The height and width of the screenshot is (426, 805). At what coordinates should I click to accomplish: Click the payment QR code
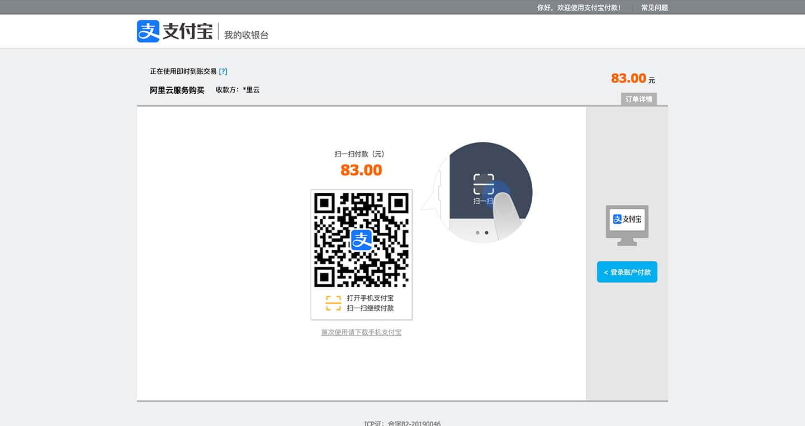[x=361, y=240]
